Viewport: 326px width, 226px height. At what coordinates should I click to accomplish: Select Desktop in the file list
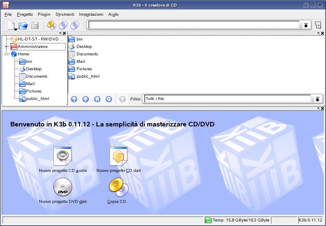[80, 47]
